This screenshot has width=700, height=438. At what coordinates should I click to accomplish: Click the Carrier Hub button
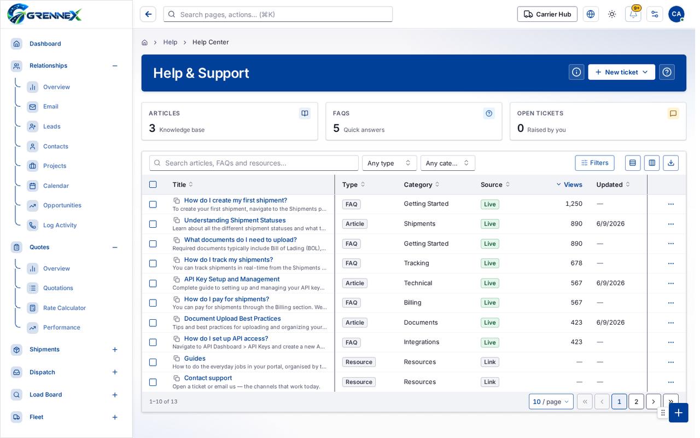(547, 14)
